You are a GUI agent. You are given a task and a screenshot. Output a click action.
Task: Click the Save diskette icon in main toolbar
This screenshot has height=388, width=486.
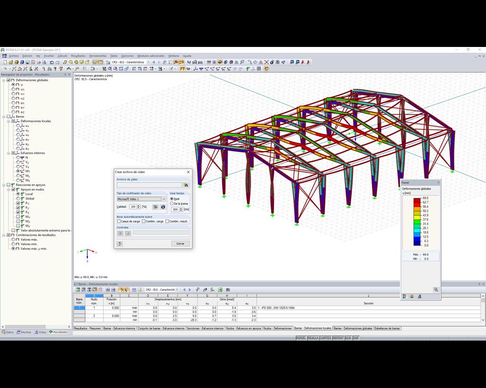coord(27,62)
